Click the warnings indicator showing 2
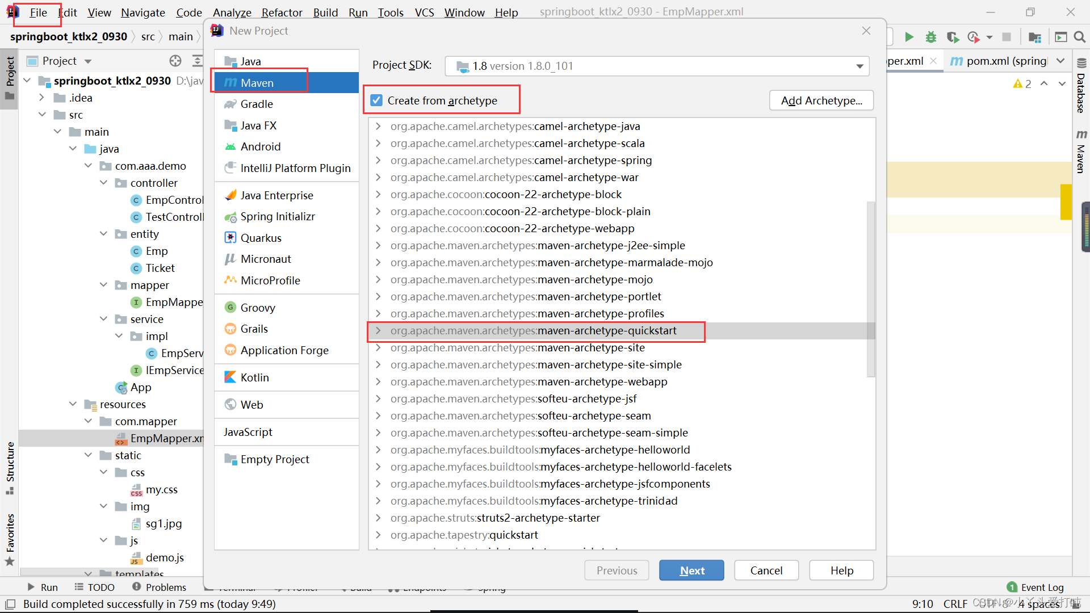Image resolution: width=1090 pixels, height=613 pixels. pos(1022,84)
